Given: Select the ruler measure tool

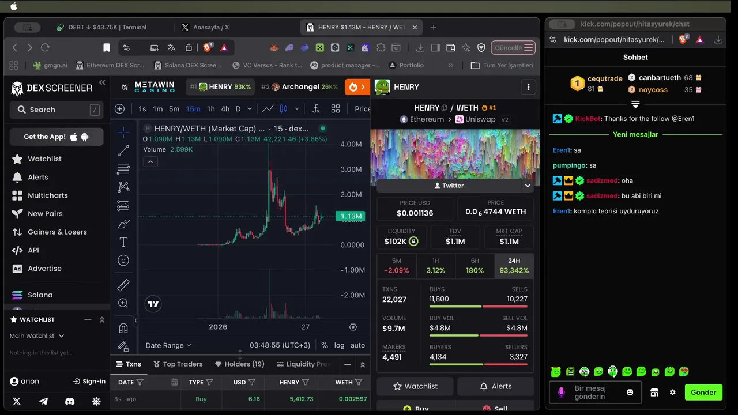Looking at the screenshot, I should [123, 285].
